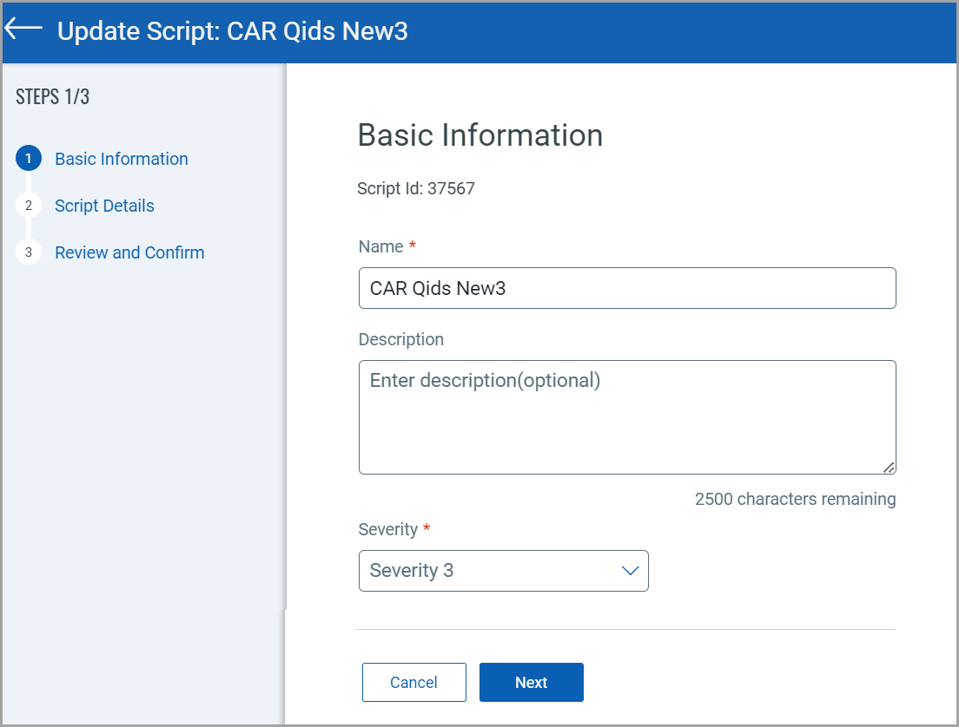
Task: Click the Severity field label
Action: coord(387,529)
